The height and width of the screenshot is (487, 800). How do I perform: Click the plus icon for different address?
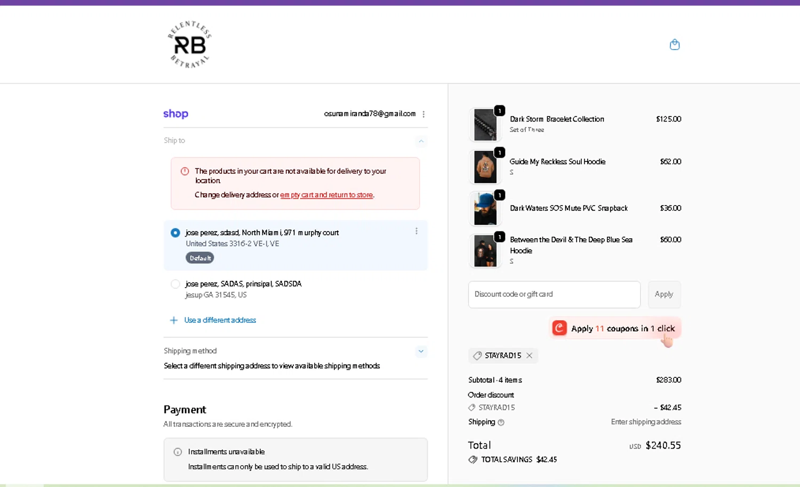click(173, 320)
